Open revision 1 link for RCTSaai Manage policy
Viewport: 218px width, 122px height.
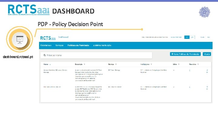point(190,70)
